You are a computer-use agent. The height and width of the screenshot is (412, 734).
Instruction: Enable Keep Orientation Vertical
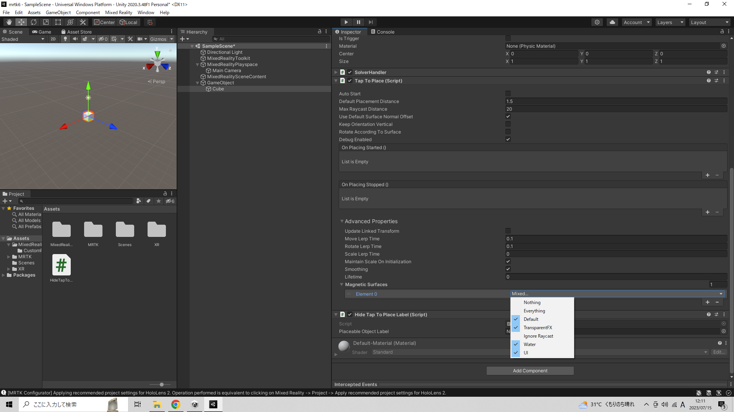point(508,124)
